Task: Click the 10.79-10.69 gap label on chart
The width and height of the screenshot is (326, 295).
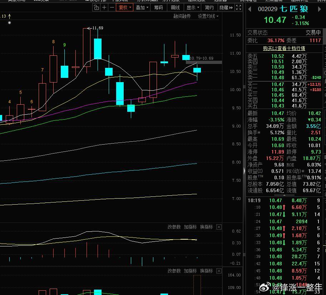Action: click(x=202, y=58)
